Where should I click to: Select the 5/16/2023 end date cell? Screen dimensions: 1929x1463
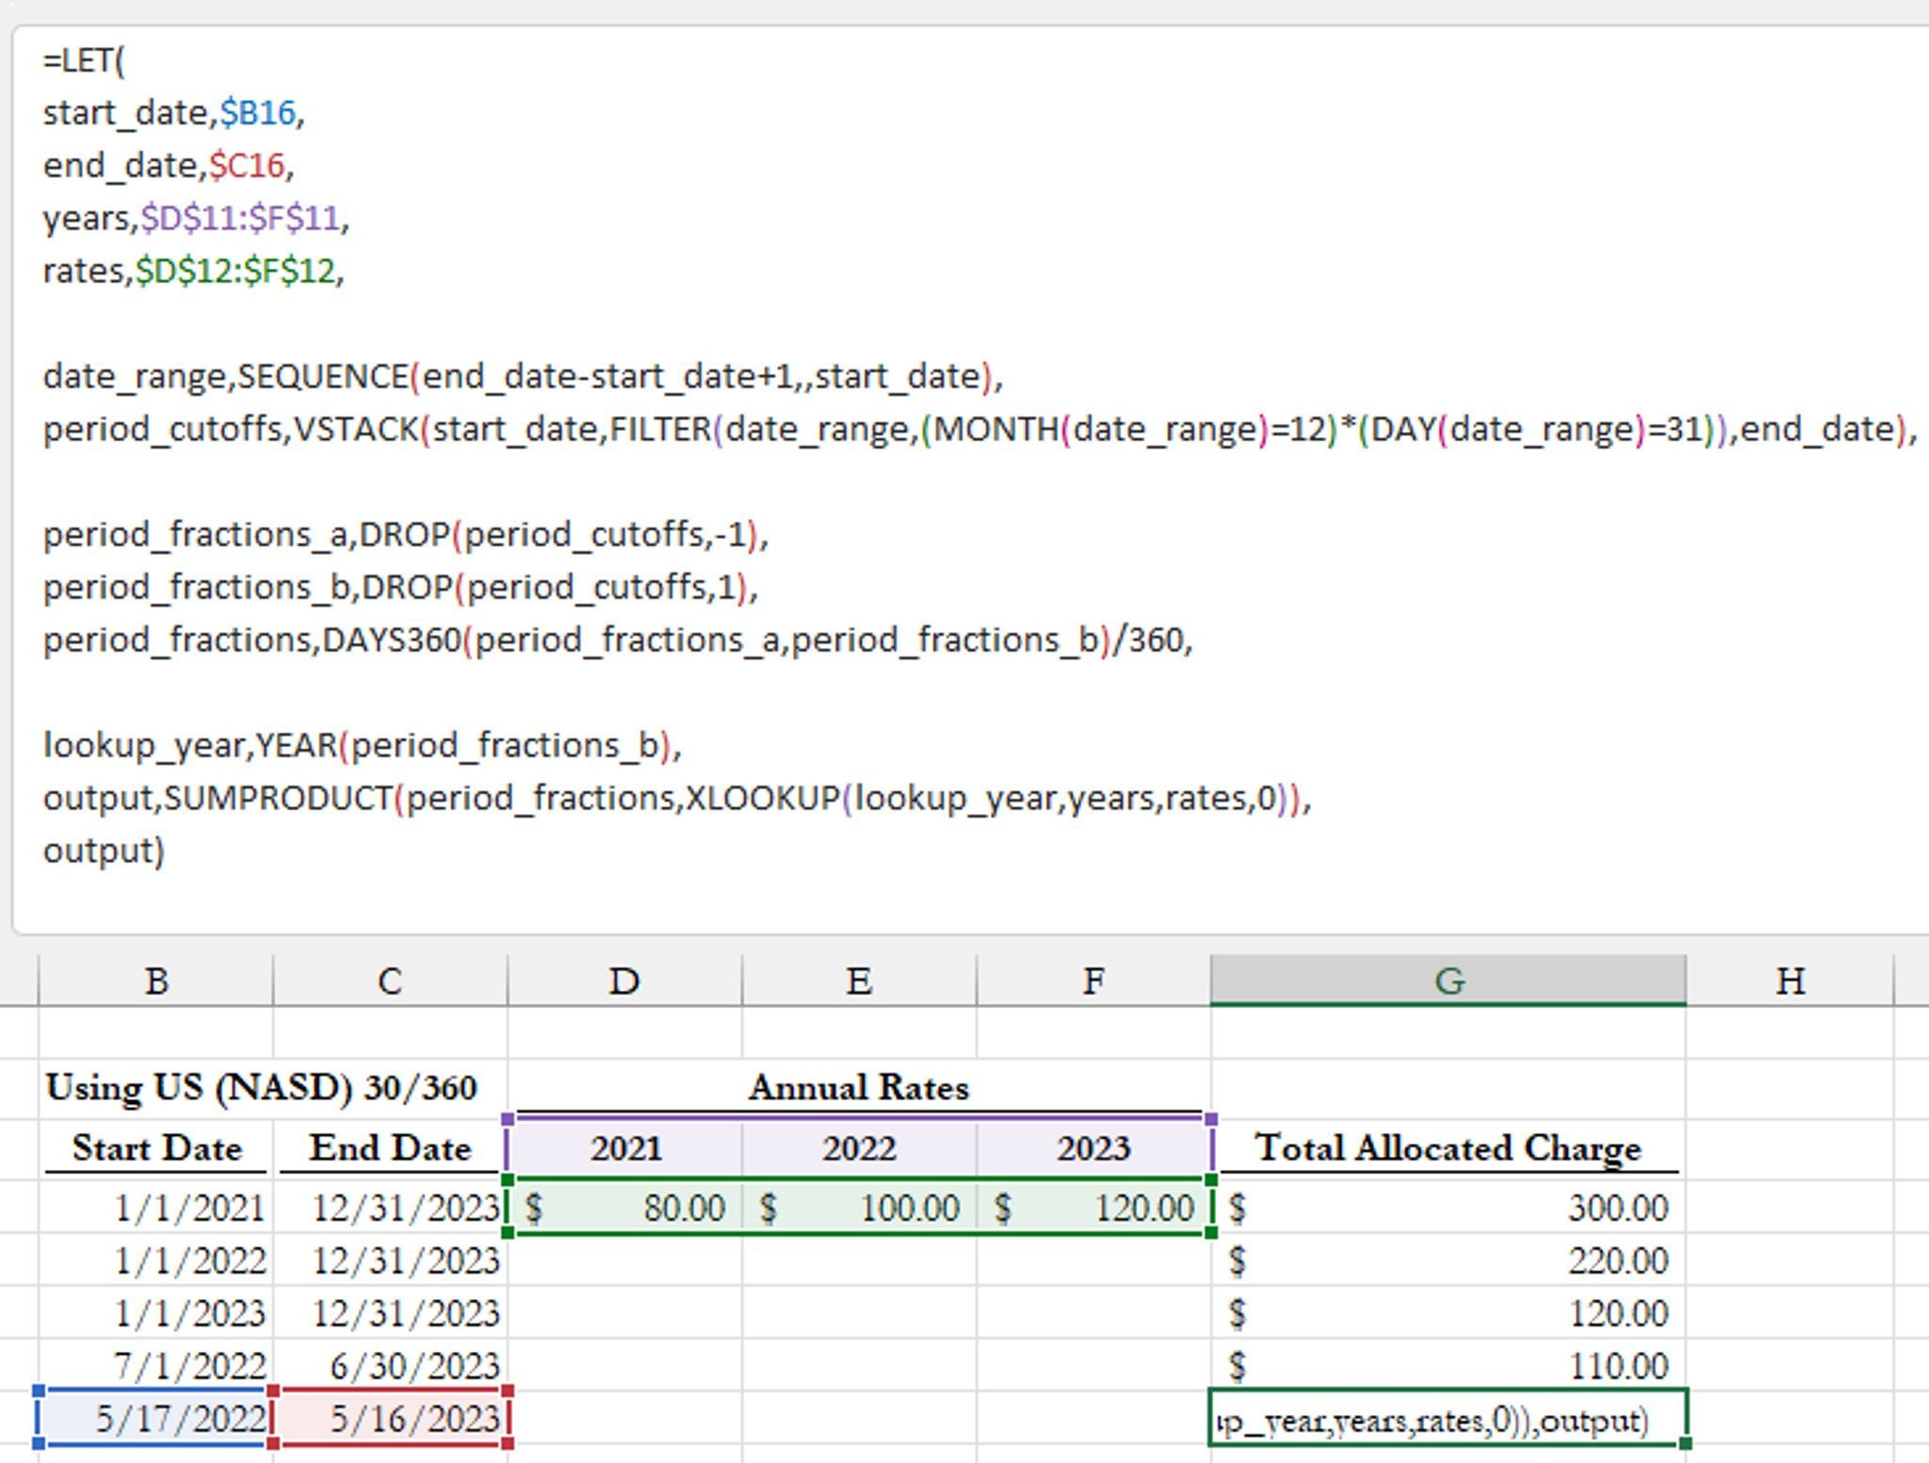click(388, 1419)
